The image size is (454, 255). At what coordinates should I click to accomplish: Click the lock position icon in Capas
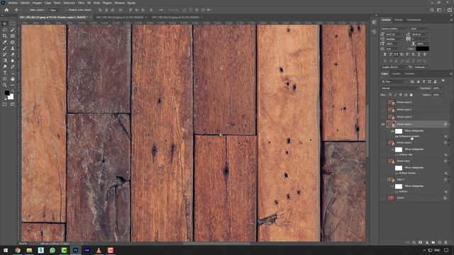click(401, 95)
